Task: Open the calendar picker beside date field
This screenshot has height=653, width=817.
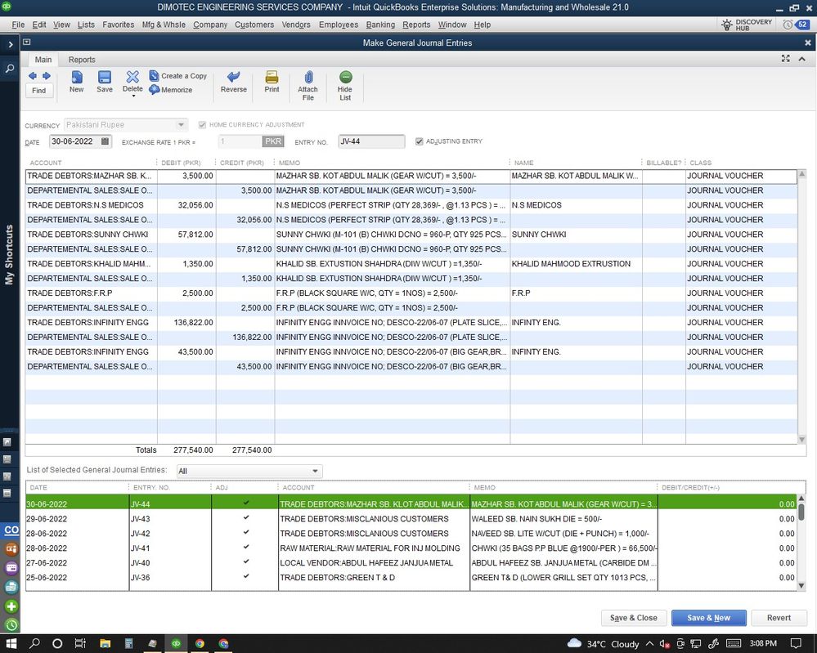Action: [x=105, y=141]
